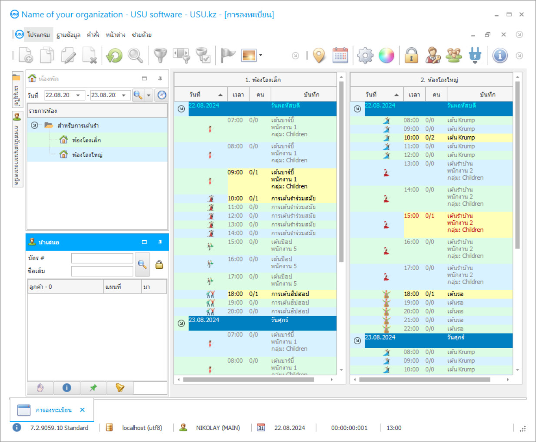Toggle the pushpin on นำเสนอ panel header
This screenshot has height=442, width=536.
[160, 242]
